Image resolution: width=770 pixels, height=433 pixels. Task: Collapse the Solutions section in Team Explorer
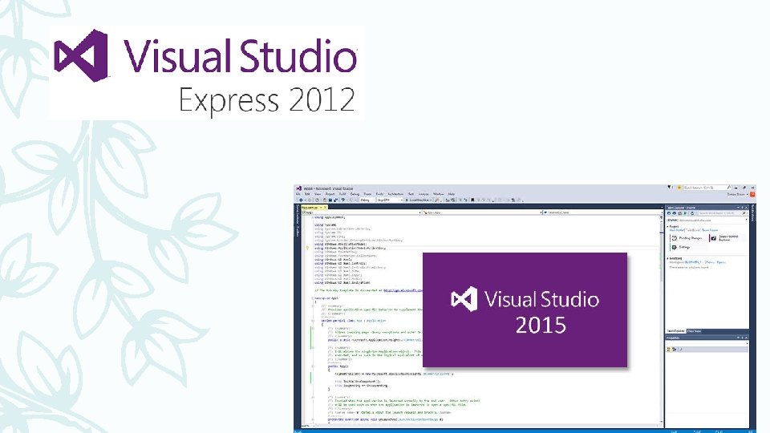668,258
